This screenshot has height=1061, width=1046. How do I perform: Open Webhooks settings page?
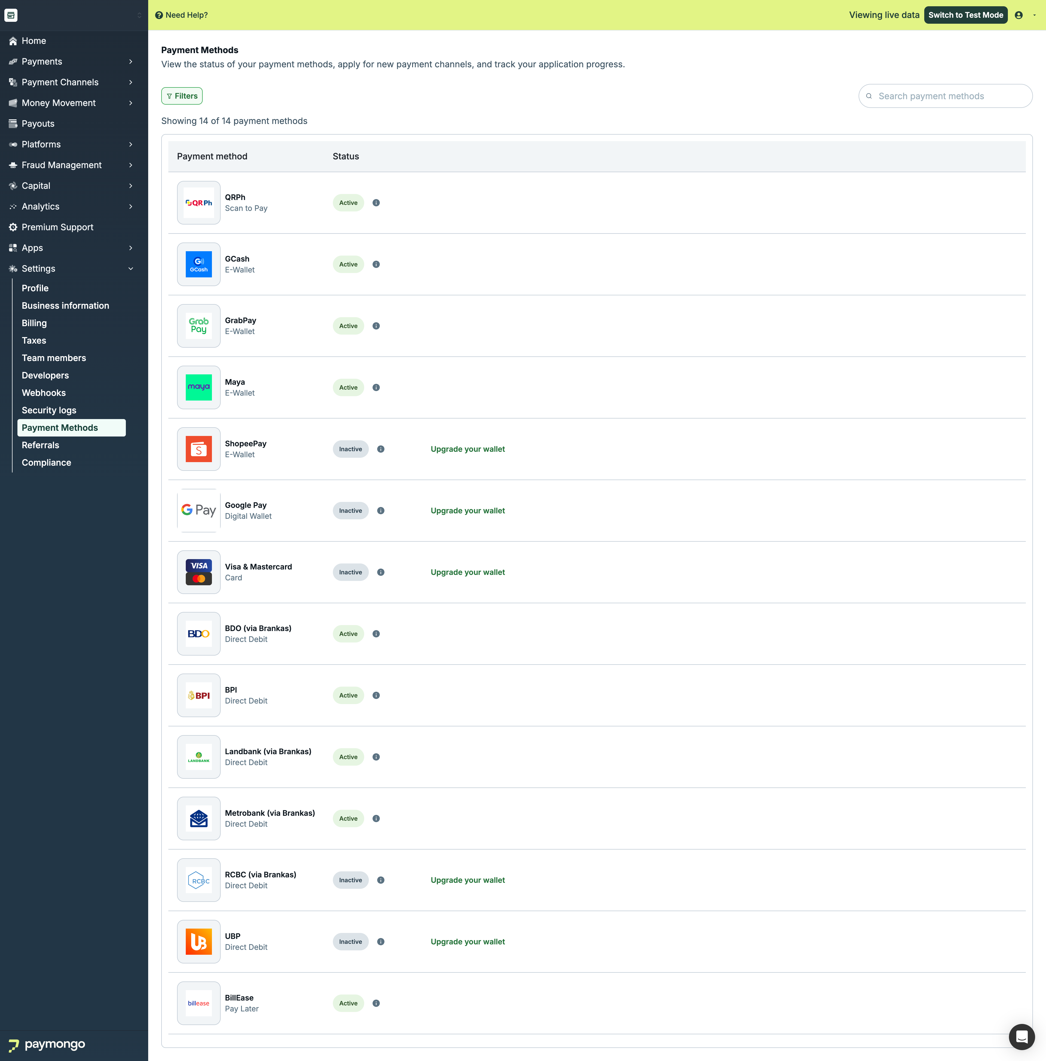(44, 393)
